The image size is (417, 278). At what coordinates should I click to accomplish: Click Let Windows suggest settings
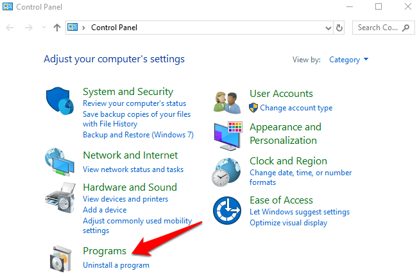[x=300, y=212]
